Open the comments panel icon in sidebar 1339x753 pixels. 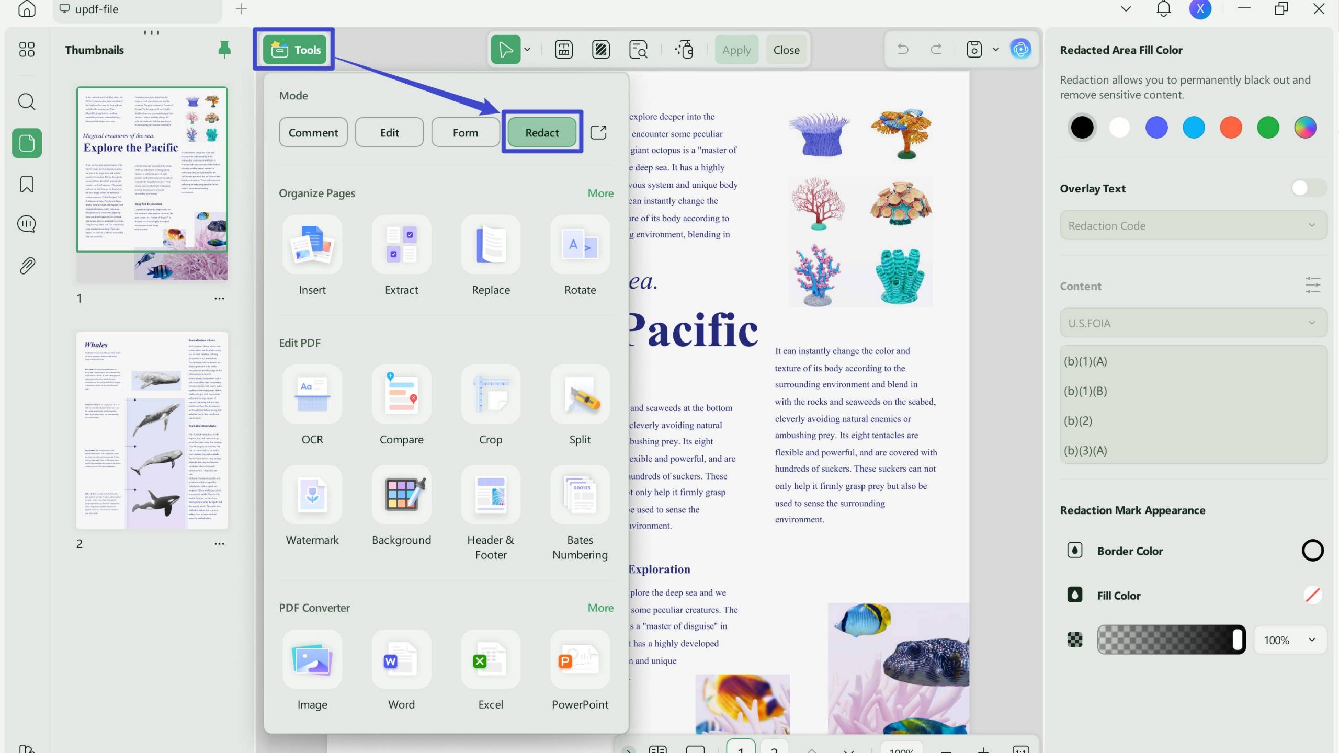pyautogui.click(x=27, y=224)
